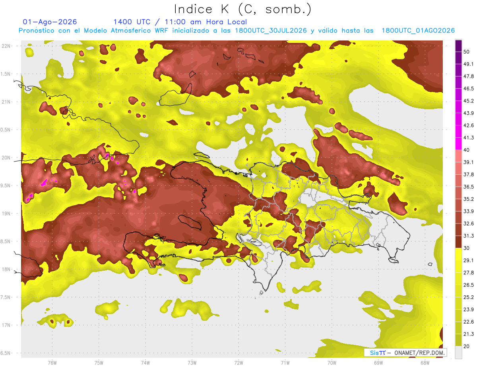The height and width of the screenshot is (368, 477).
Task: Click the 17N latitude axis label
Action: 7,325
